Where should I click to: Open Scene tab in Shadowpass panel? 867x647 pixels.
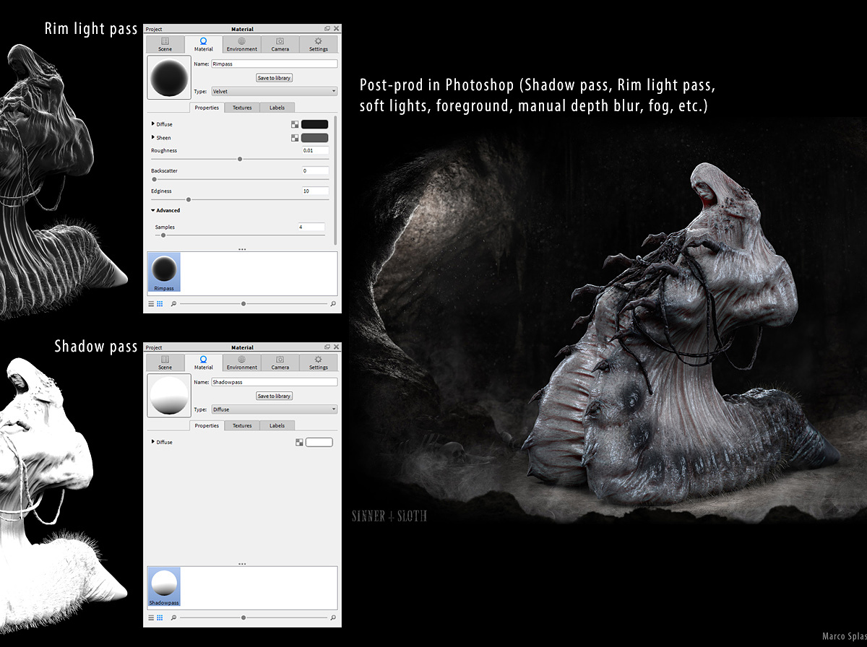click(x=165, y=362)
